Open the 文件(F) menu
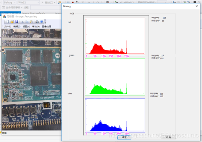202x142 pixels. [7, 26]
